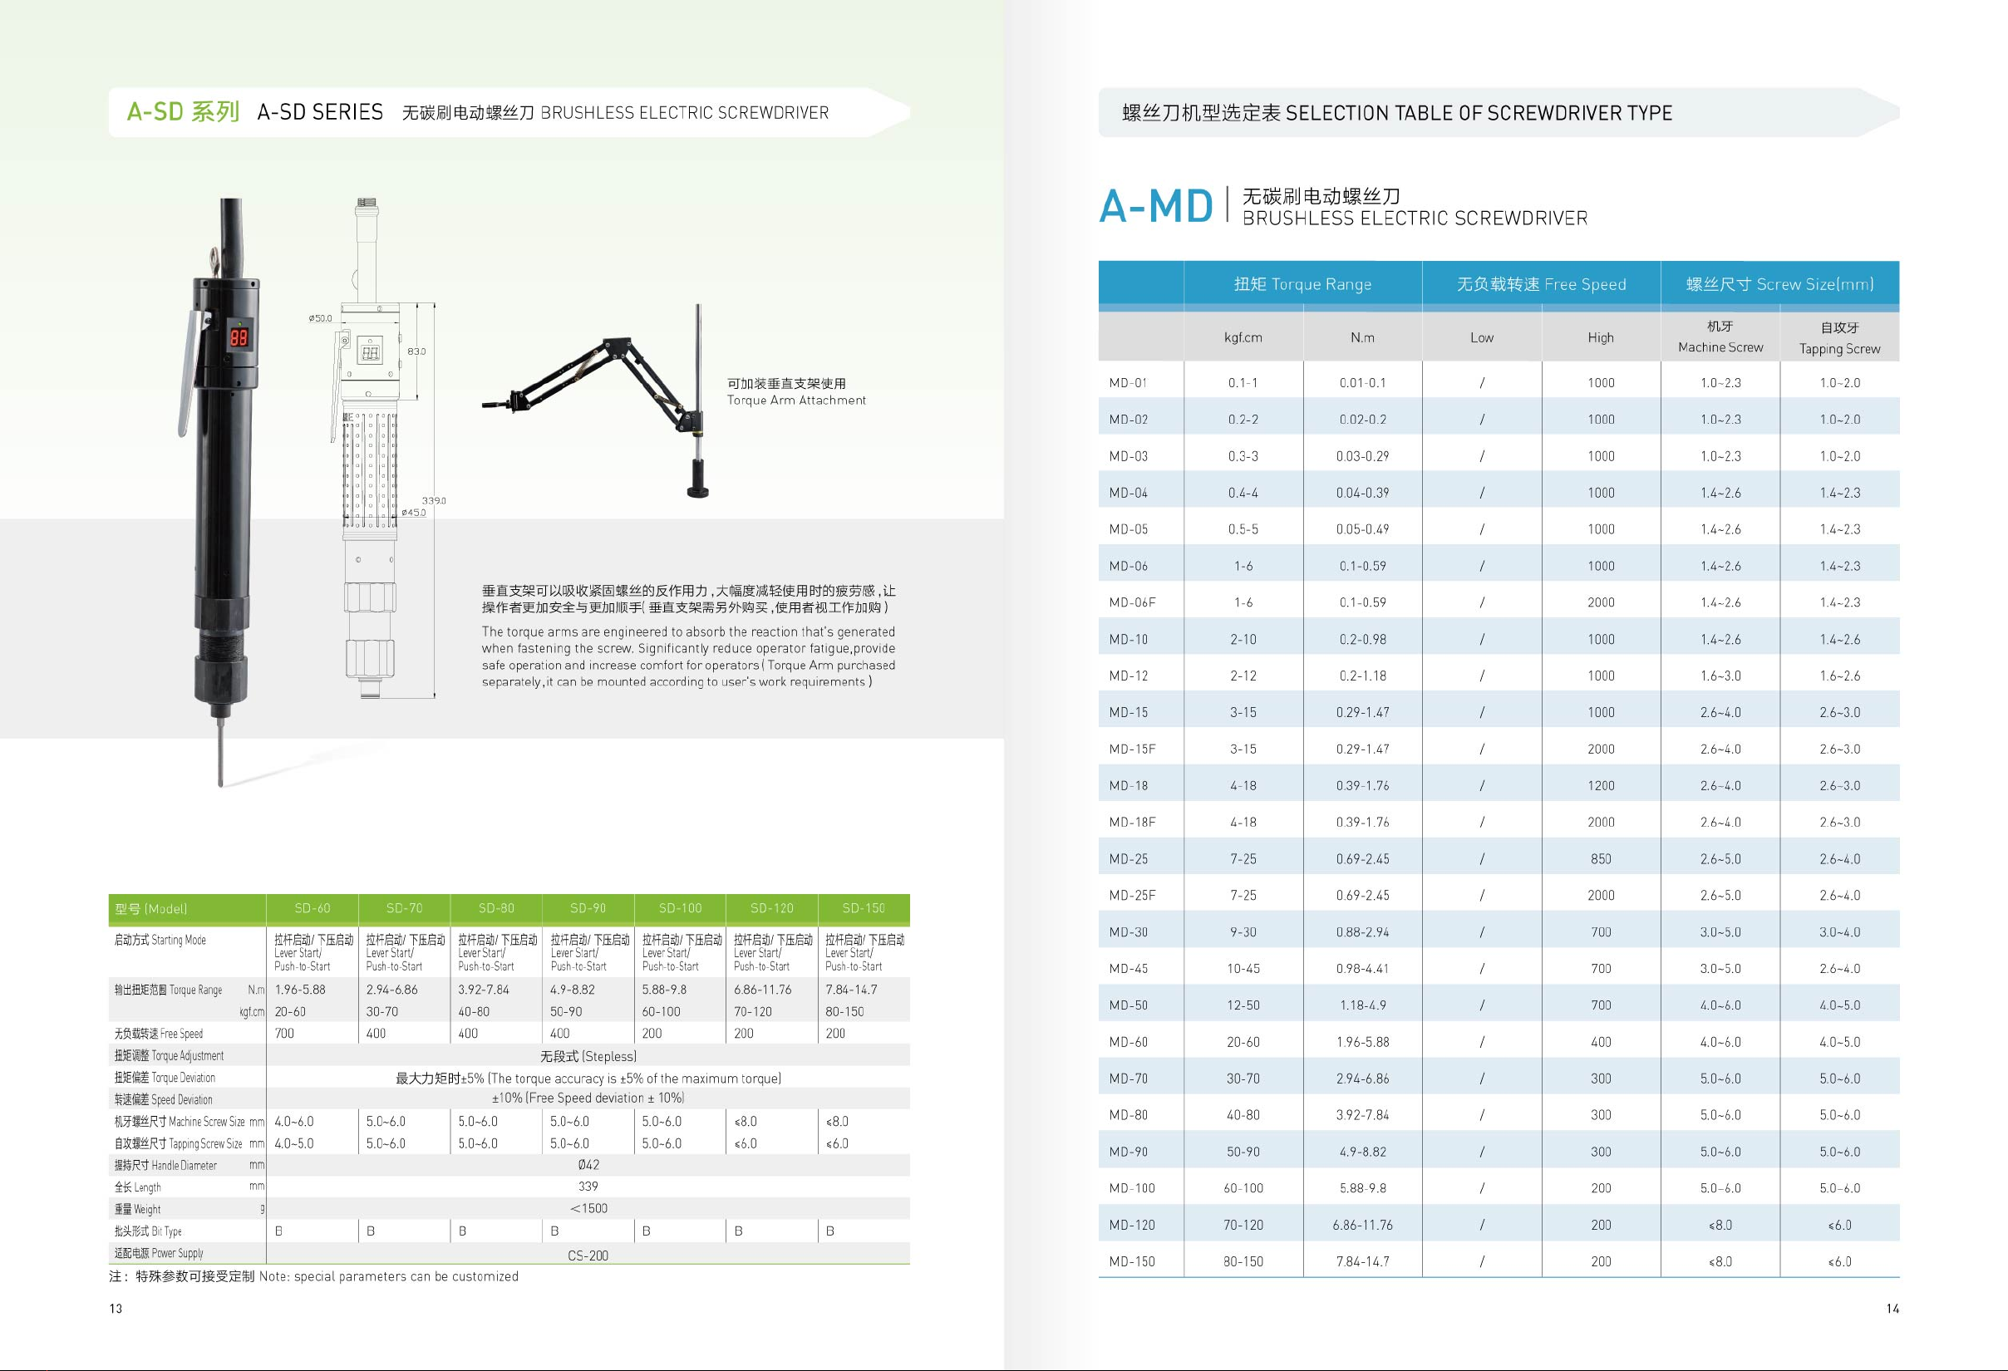This screenshot has height=1371, width=2008.
Task: Click the '700' free speed for SD-60
Action: 284,1033
